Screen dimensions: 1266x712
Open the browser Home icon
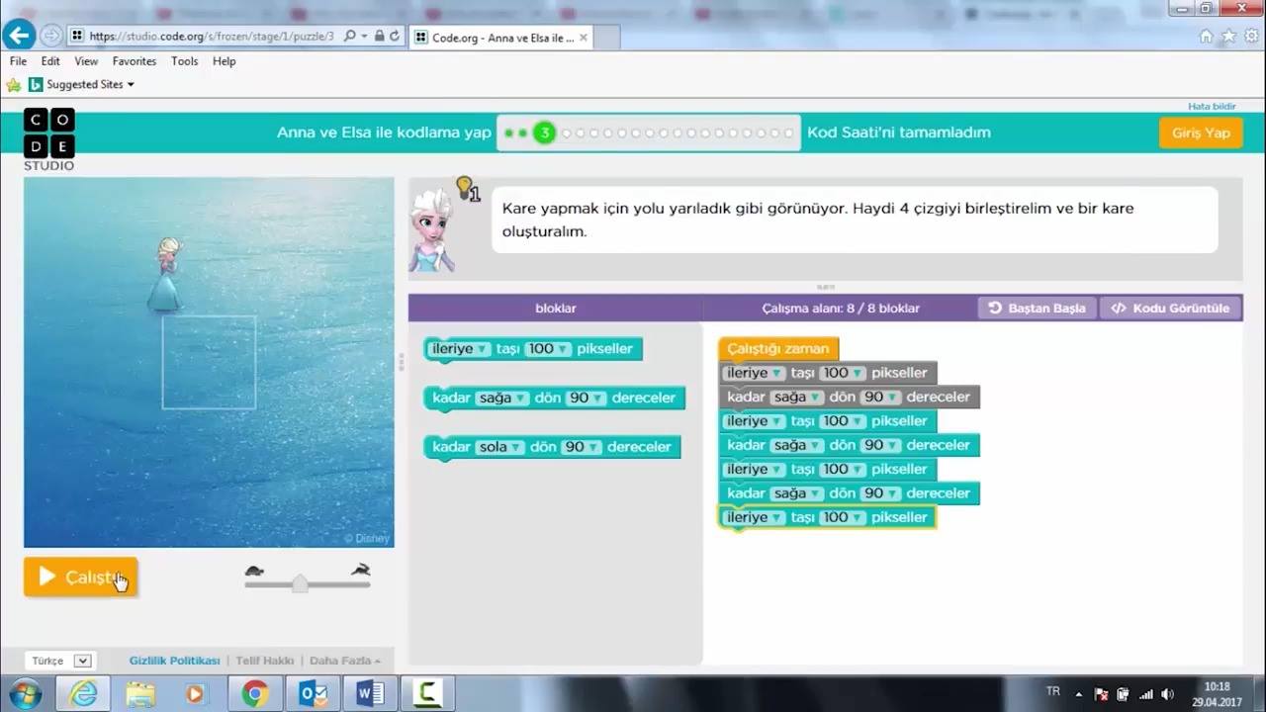(1206, 37)
